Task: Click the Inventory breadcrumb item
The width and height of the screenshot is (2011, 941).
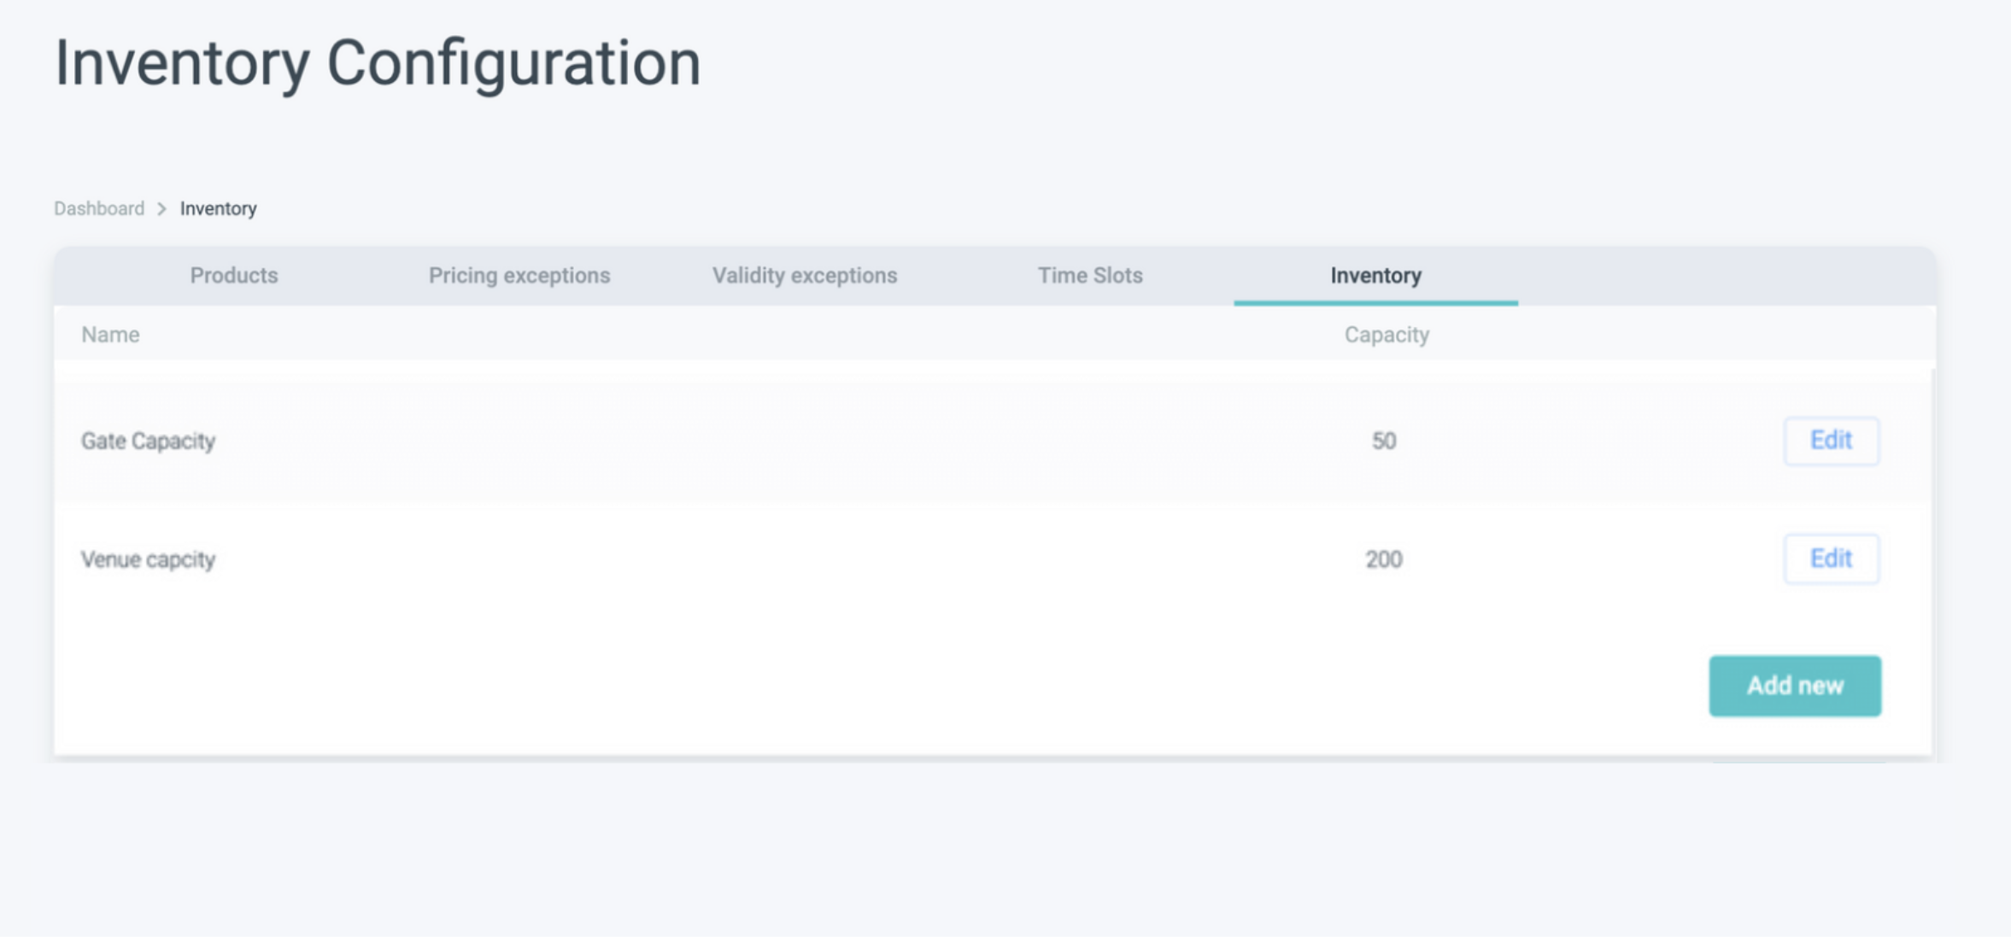Action: [x=218, y=209]
